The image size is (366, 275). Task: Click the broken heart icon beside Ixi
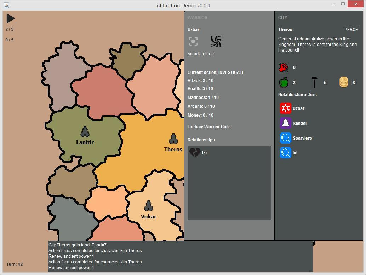tap(195, 153)
